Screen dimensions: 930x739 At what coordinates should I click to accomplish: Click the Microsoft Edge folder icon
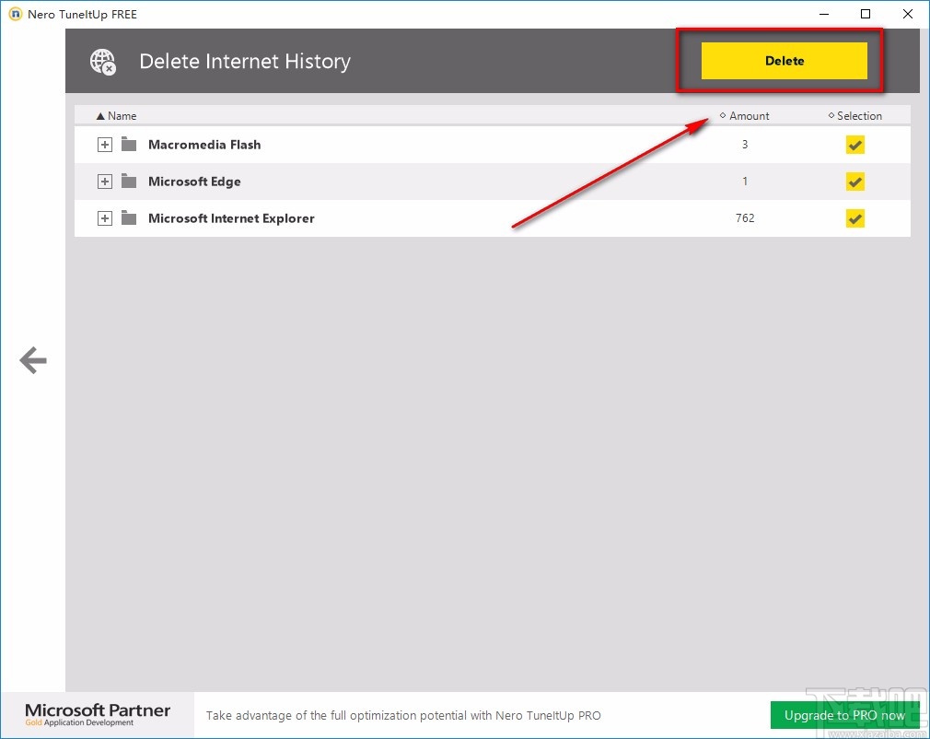click(x=129, y=181)
